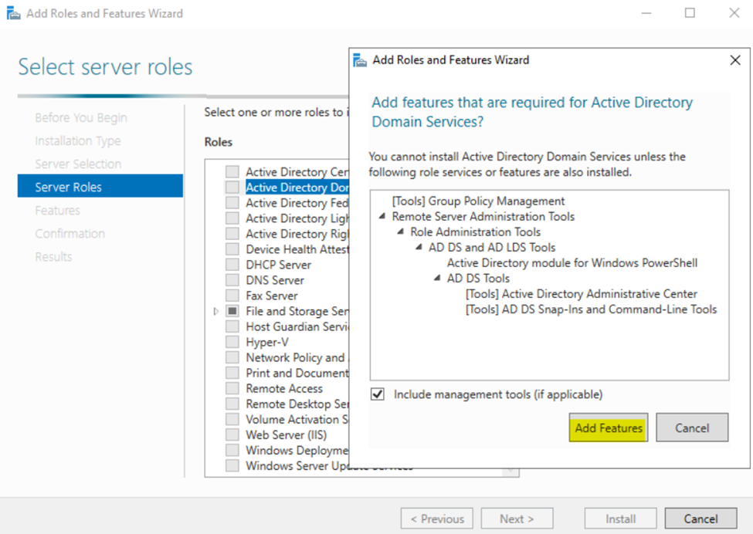Open the Before You Begin step
Viewport: 753px width, 534px height.
(x=80, y=117)
